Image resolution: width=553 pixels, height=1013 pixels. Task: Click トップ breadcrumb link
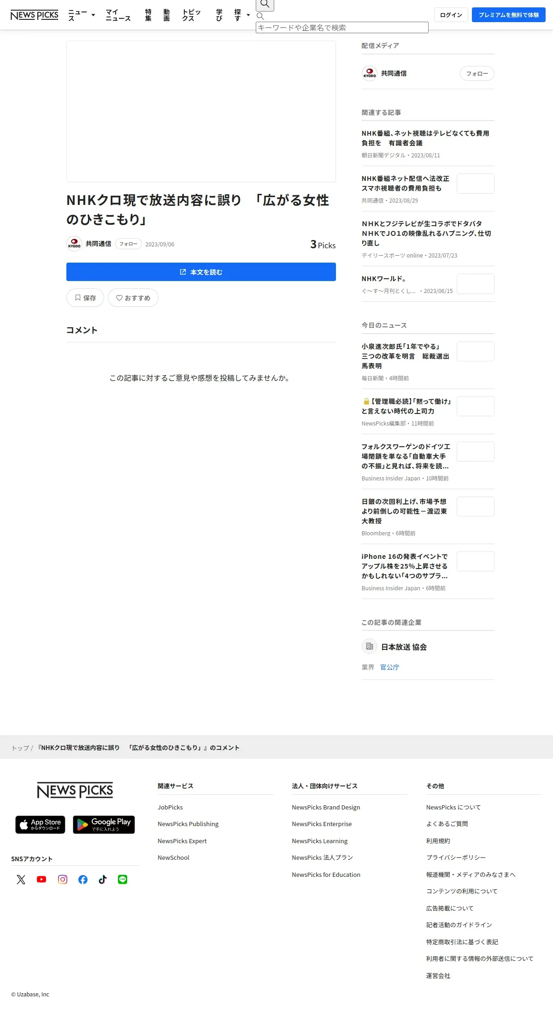[x=20, y=748]
